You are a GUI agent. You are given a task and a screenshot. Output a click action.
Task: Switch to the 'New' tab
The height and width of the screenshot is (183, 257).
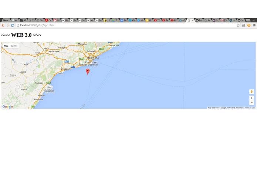pos(6,20)
